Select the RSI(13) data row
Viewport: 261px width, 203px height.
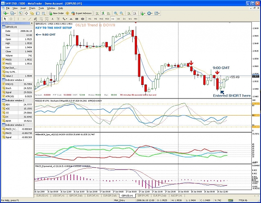tap(17, 84)
